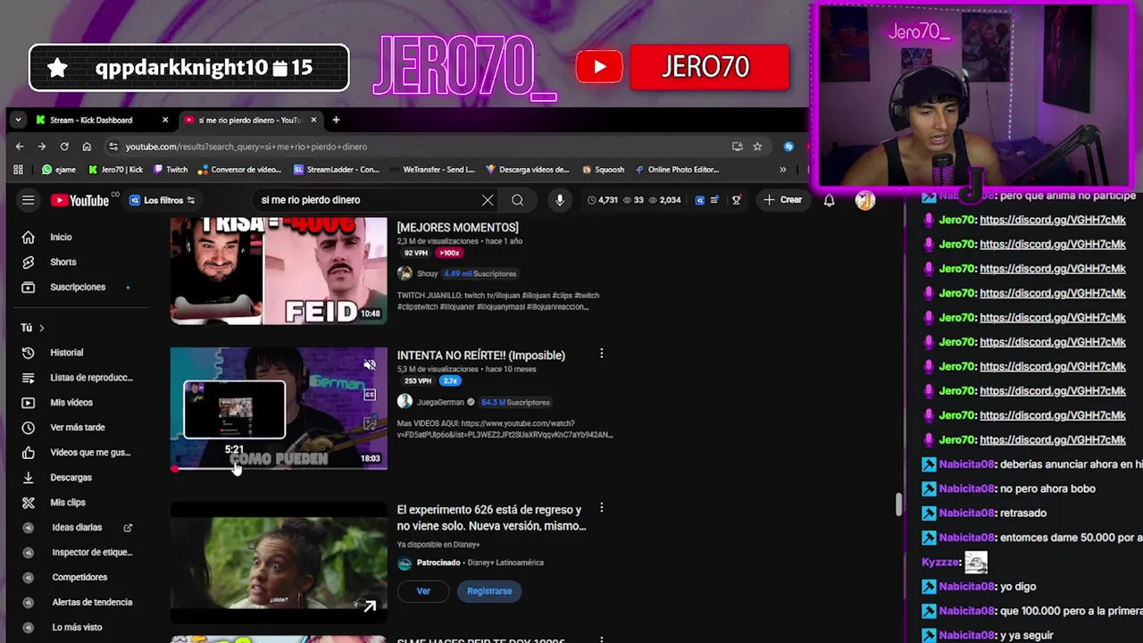The width and height of the screenshot is (1143, 643).
Task: Open the Squoosh bookmark
Action: [603, 170]
